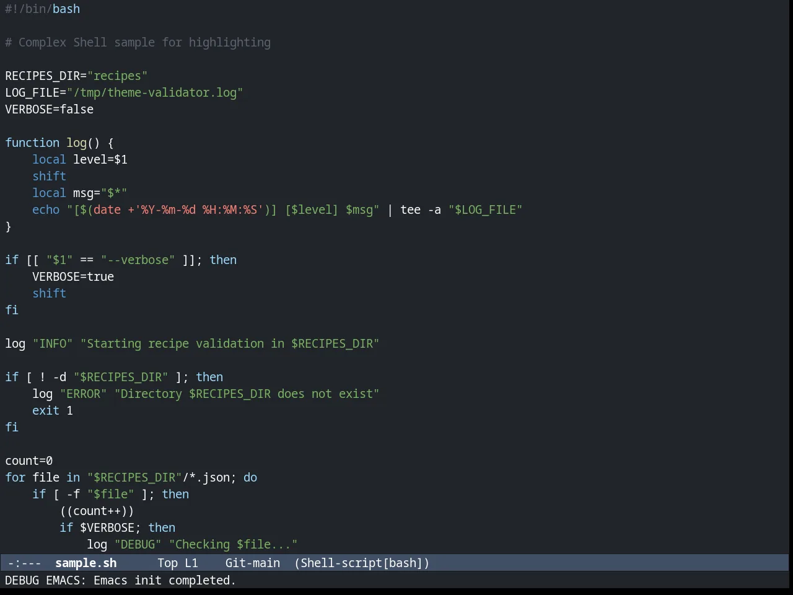
Task: Click the count=0 line
Action: (x=29, y=461)
